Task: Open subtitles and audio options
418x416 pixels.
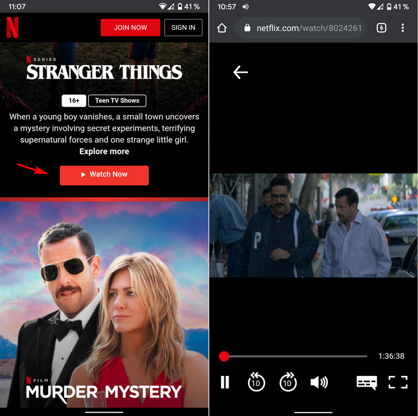Action: coord(367,383)
